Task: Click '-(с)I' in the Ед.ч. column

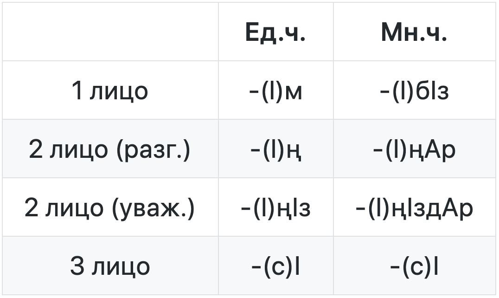Action: click(275, 266)
